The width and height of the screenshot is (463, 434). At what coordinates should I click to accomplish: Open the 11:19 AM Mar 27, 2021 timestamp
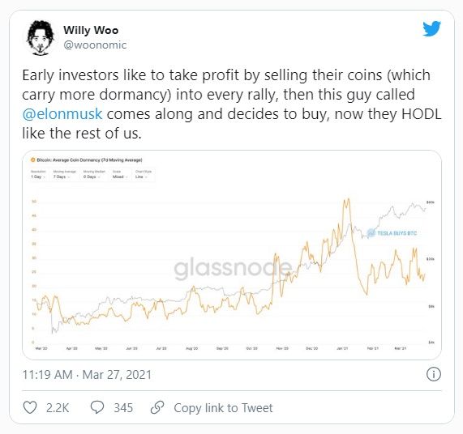click(87, 375)
